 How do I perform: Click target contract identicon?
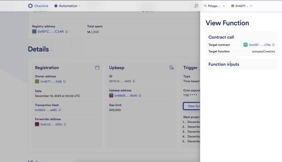(246, 45)
